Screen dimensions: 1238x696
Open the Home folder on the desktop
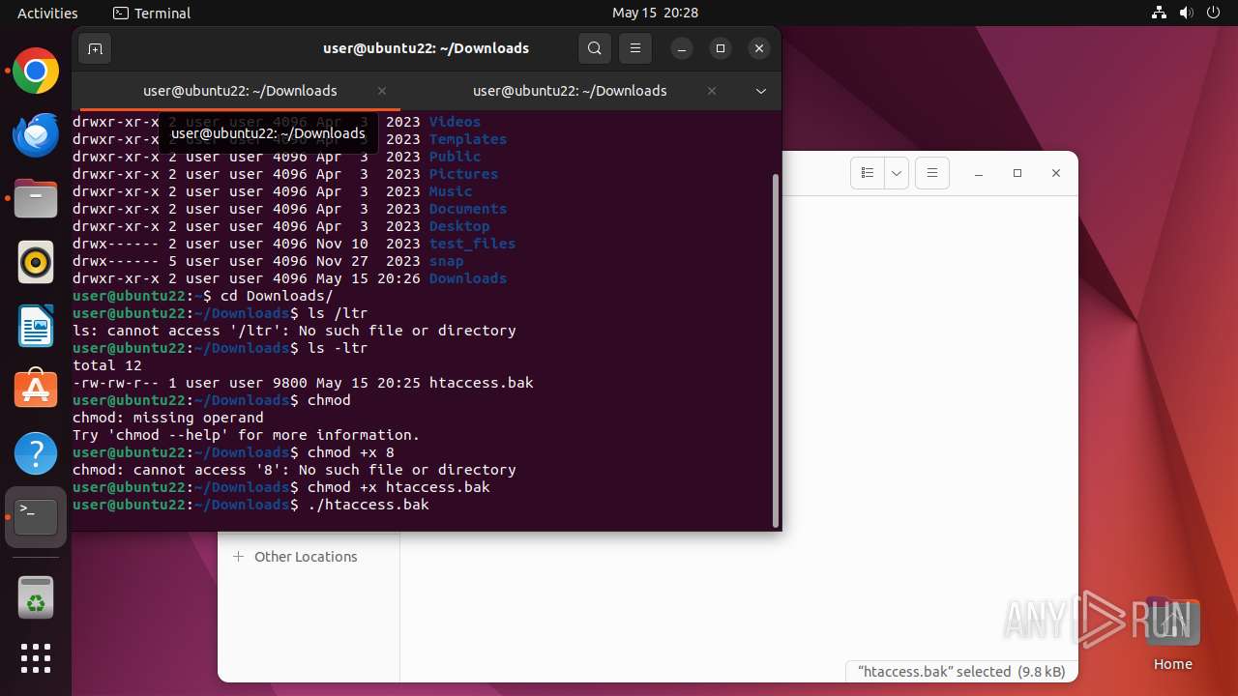pos(1172,634)
